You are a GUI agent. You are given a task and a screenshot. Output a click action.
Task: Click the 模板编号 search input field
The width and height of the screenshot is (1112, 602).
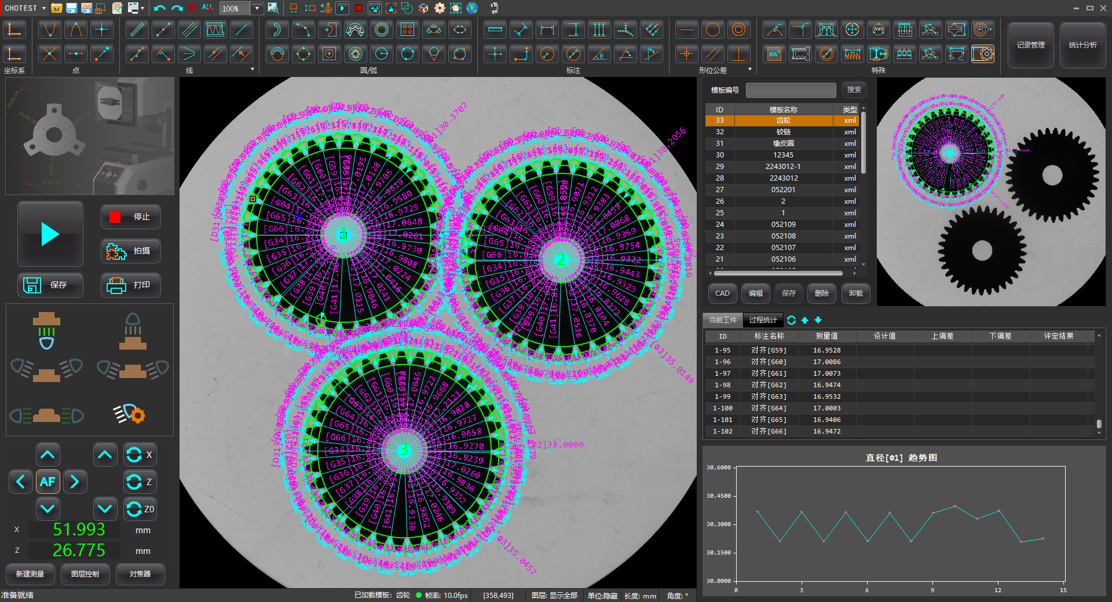click(x=791, y=90)
